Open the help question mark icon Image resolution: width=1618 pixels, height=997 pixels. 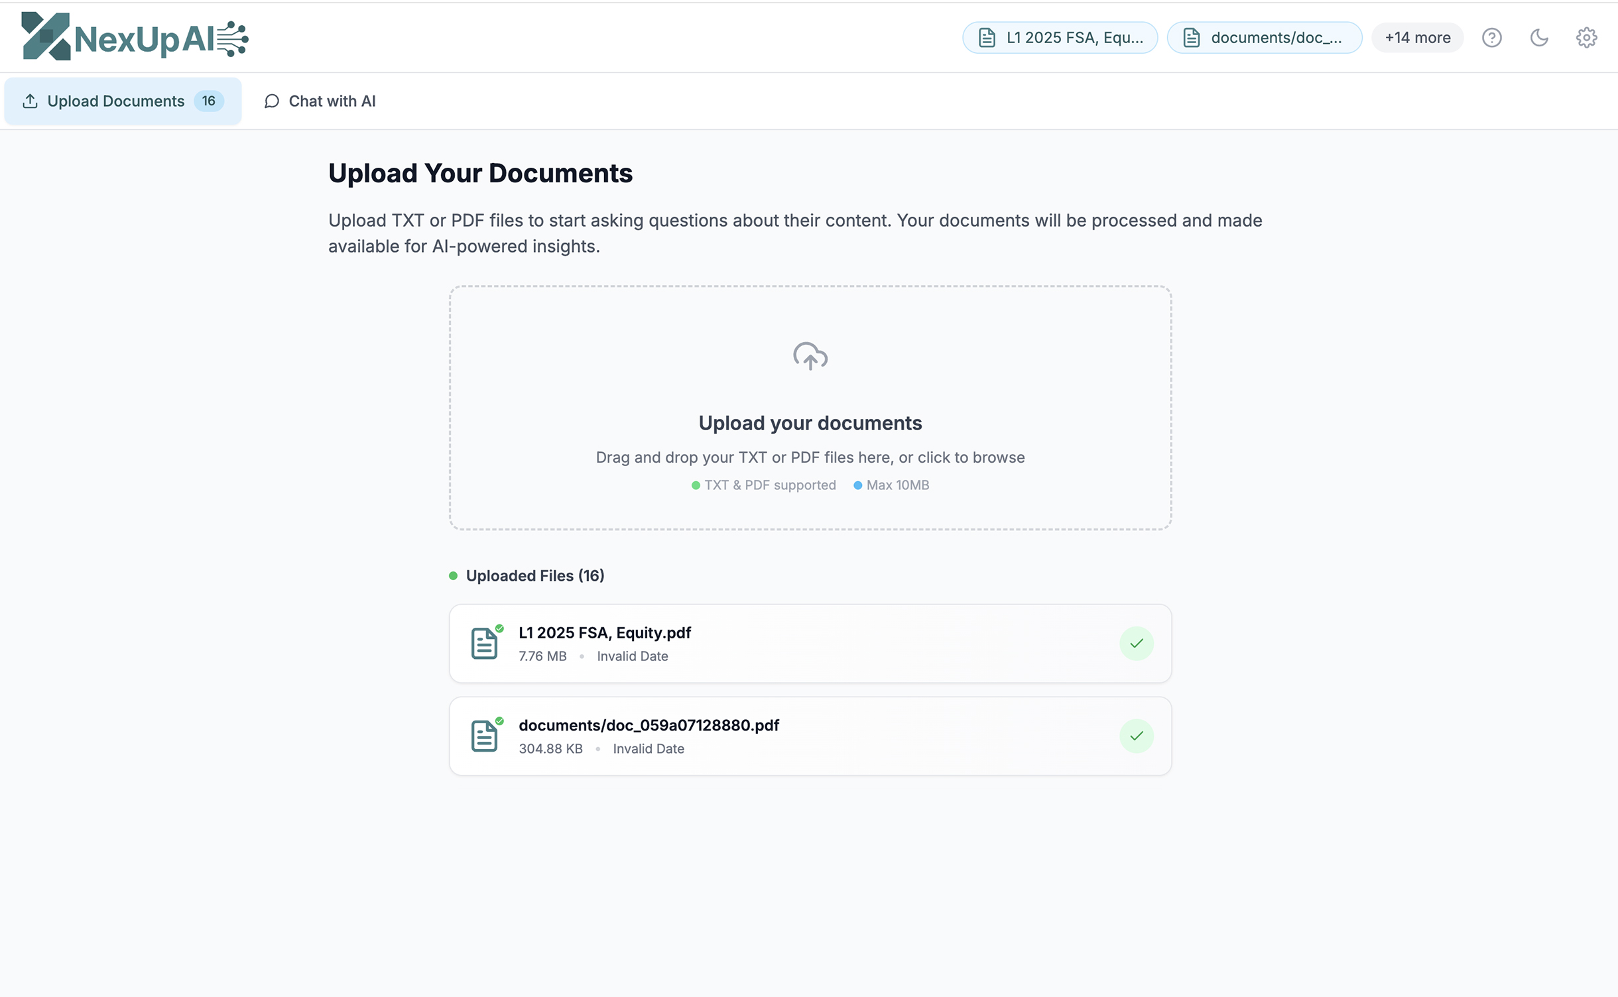point(1491,38)
